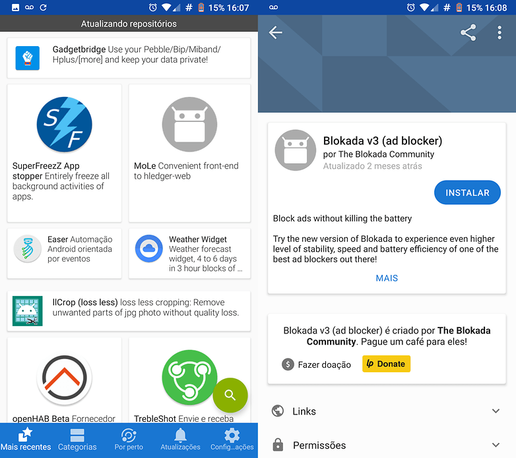Tap the dollar coin donation icon
The image size is (516, 458).
tap(288, 364)
